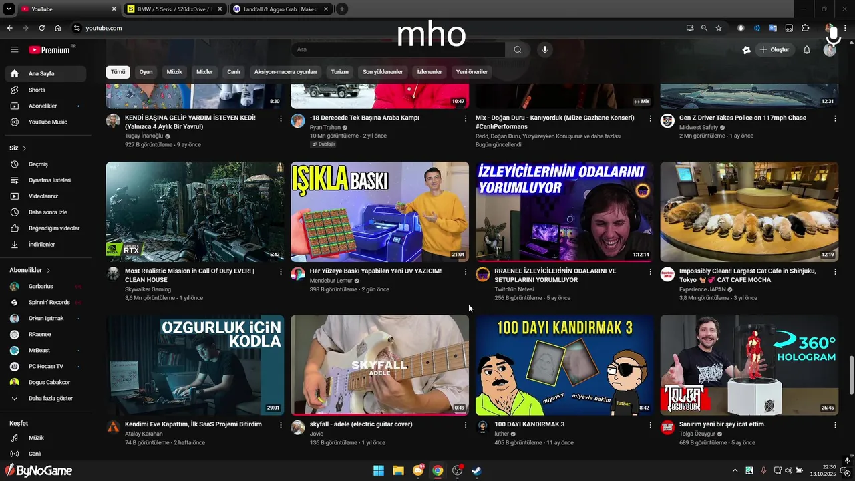Bookmark this page with star icon

(719, 28)
